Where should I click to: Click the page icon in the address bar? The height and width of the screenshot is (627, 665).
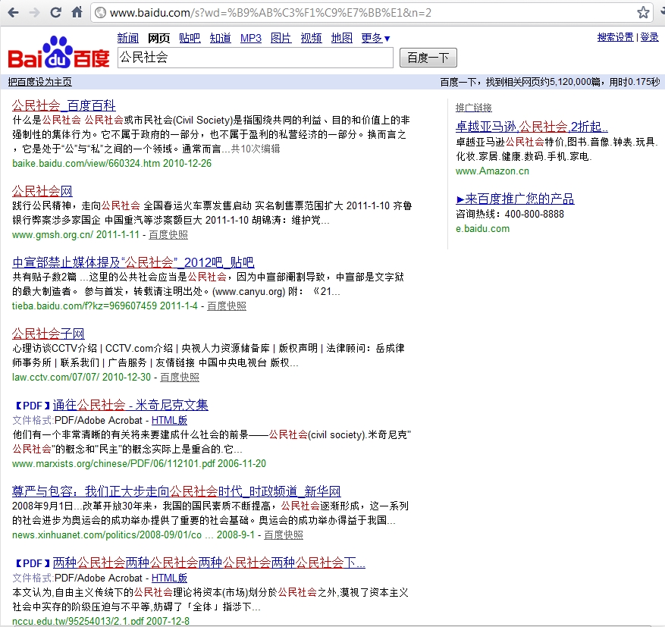(x=99, y=12)
